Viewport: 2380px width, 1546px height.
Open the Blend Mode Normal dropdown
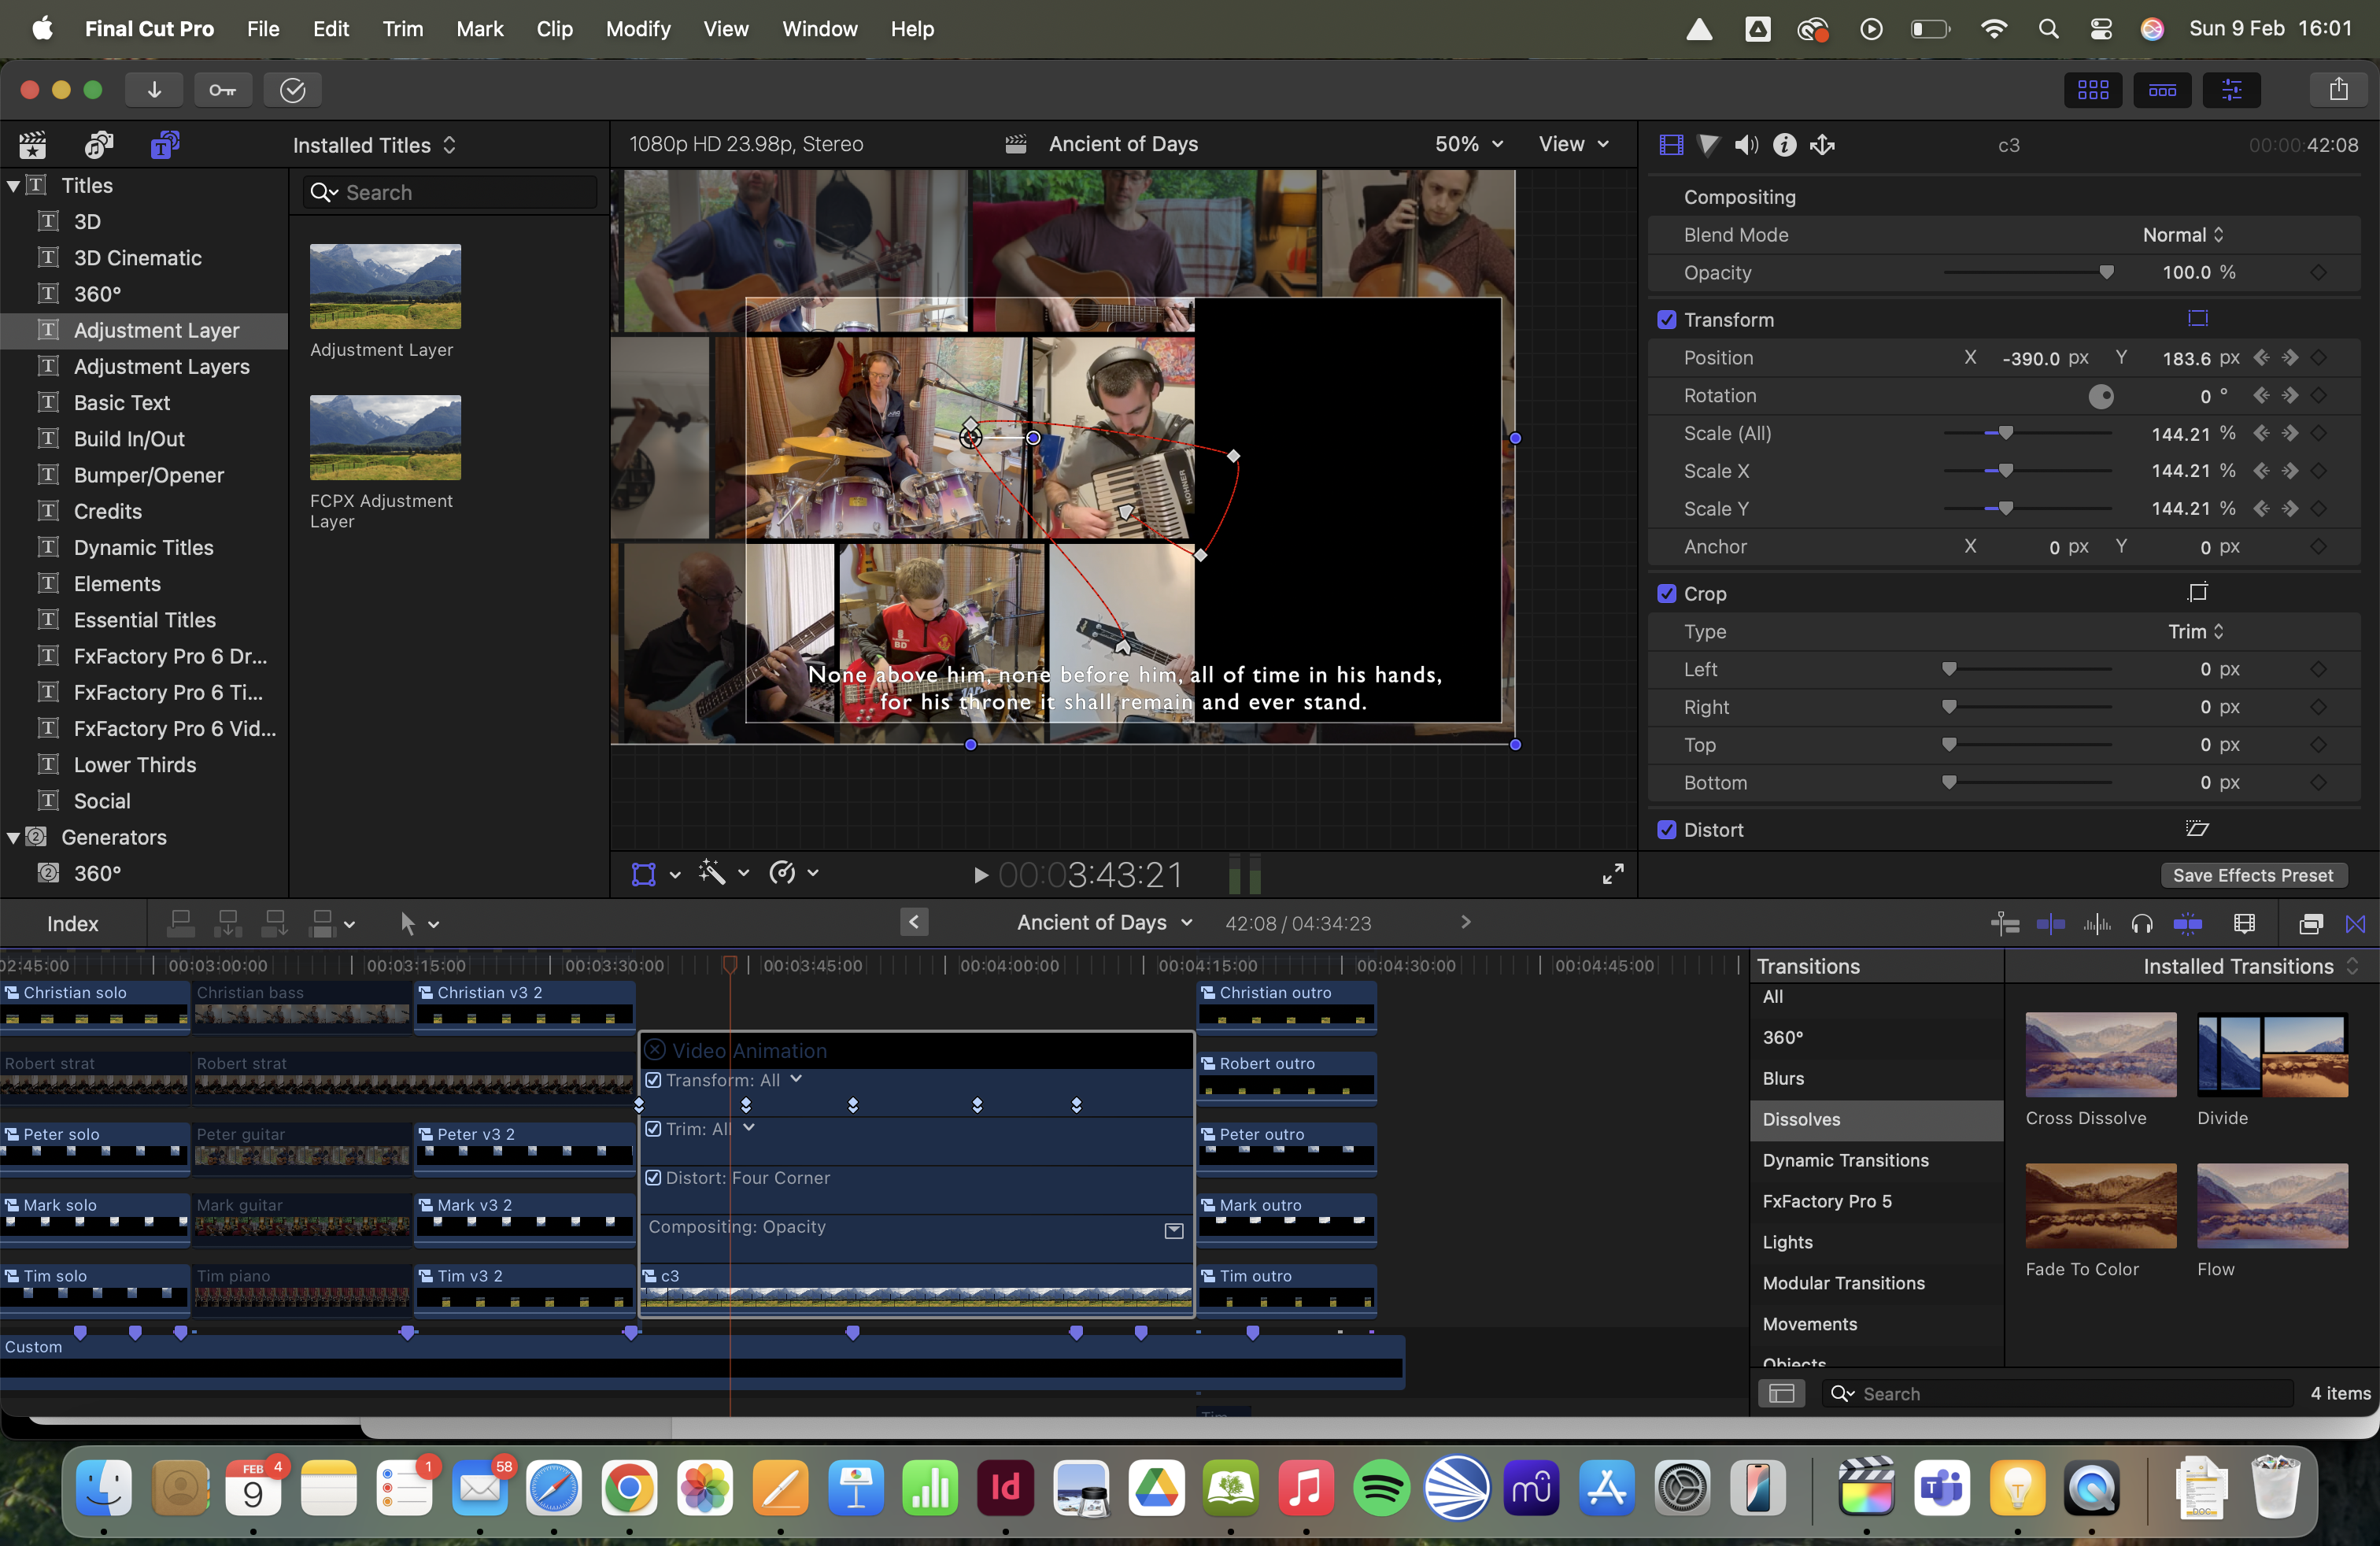point(2182,235)
